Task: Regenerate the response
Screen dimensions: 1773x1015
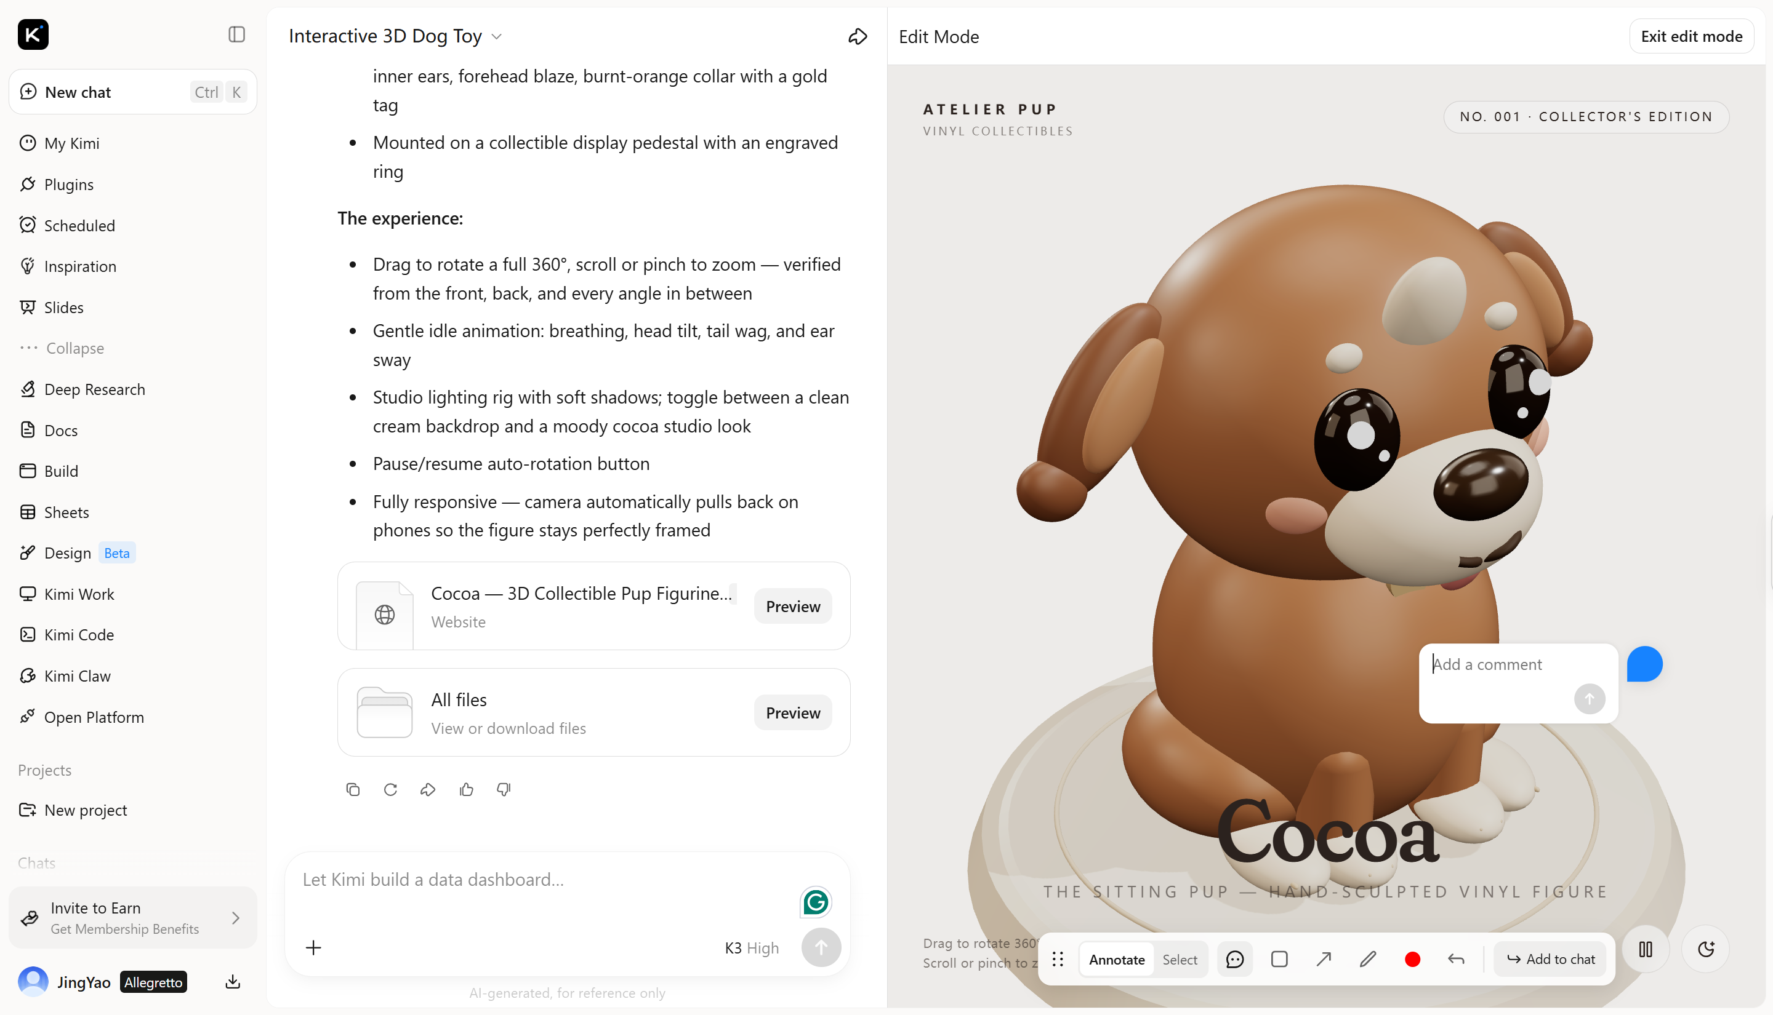Action: point(390,789)
